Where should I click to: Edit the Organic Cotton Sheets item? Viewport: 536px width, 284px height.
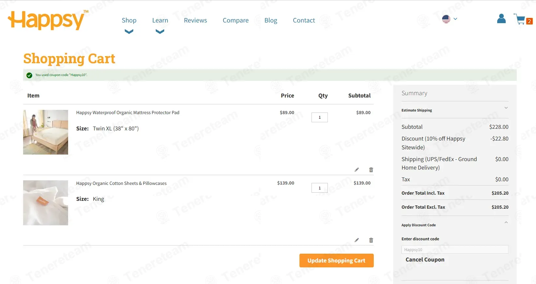click(357, 240)
